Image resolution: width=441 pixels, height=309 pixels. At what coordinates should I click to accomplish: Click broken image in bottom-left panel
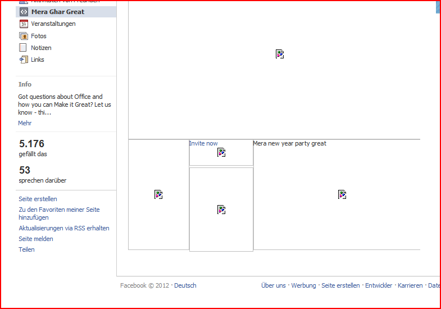coord(158,194)
